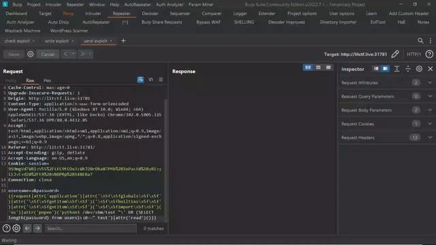Go to next search match arrow
This screenshot has width=436, height=245.
click(37, 229)
